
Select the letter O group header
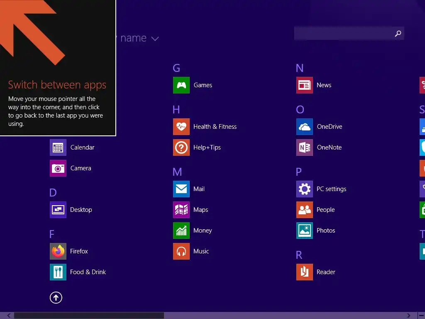pos(300,110)
